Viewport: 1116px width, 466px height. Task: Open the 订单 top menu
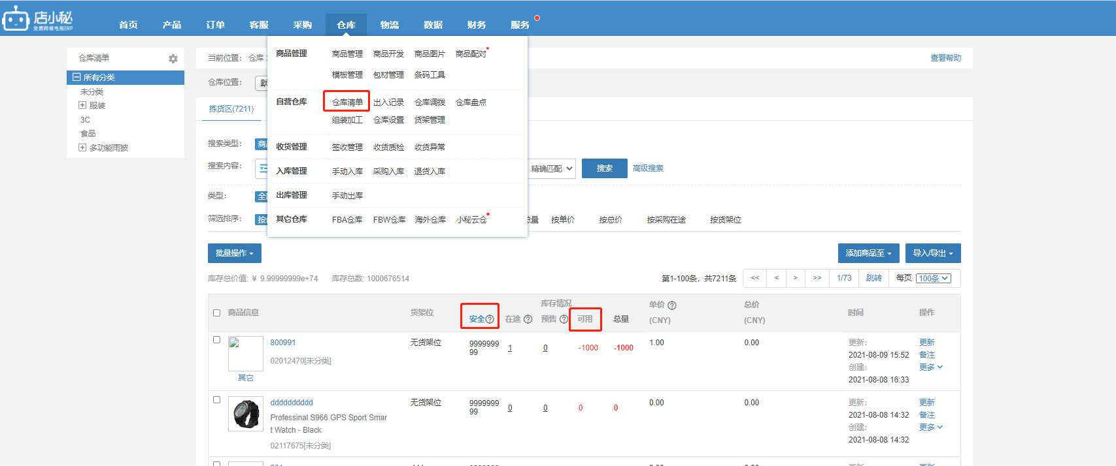click(x=215, y=25)
